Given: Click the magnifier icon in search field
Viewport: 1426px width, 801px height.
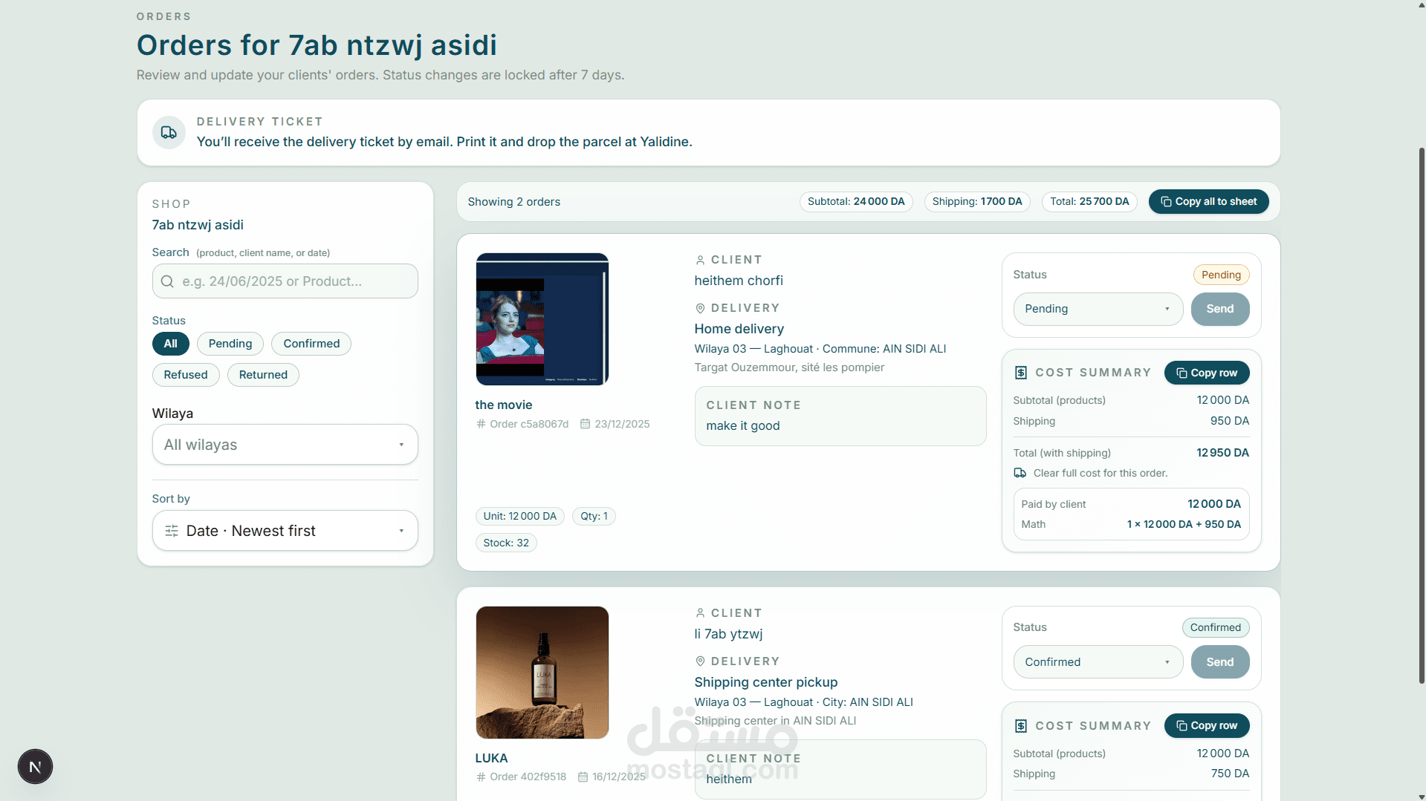Looking at the screenshot, I should coord(167,281).
